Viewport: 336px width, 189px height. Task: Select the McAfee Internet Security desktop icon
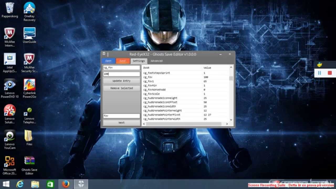point(10,37)
